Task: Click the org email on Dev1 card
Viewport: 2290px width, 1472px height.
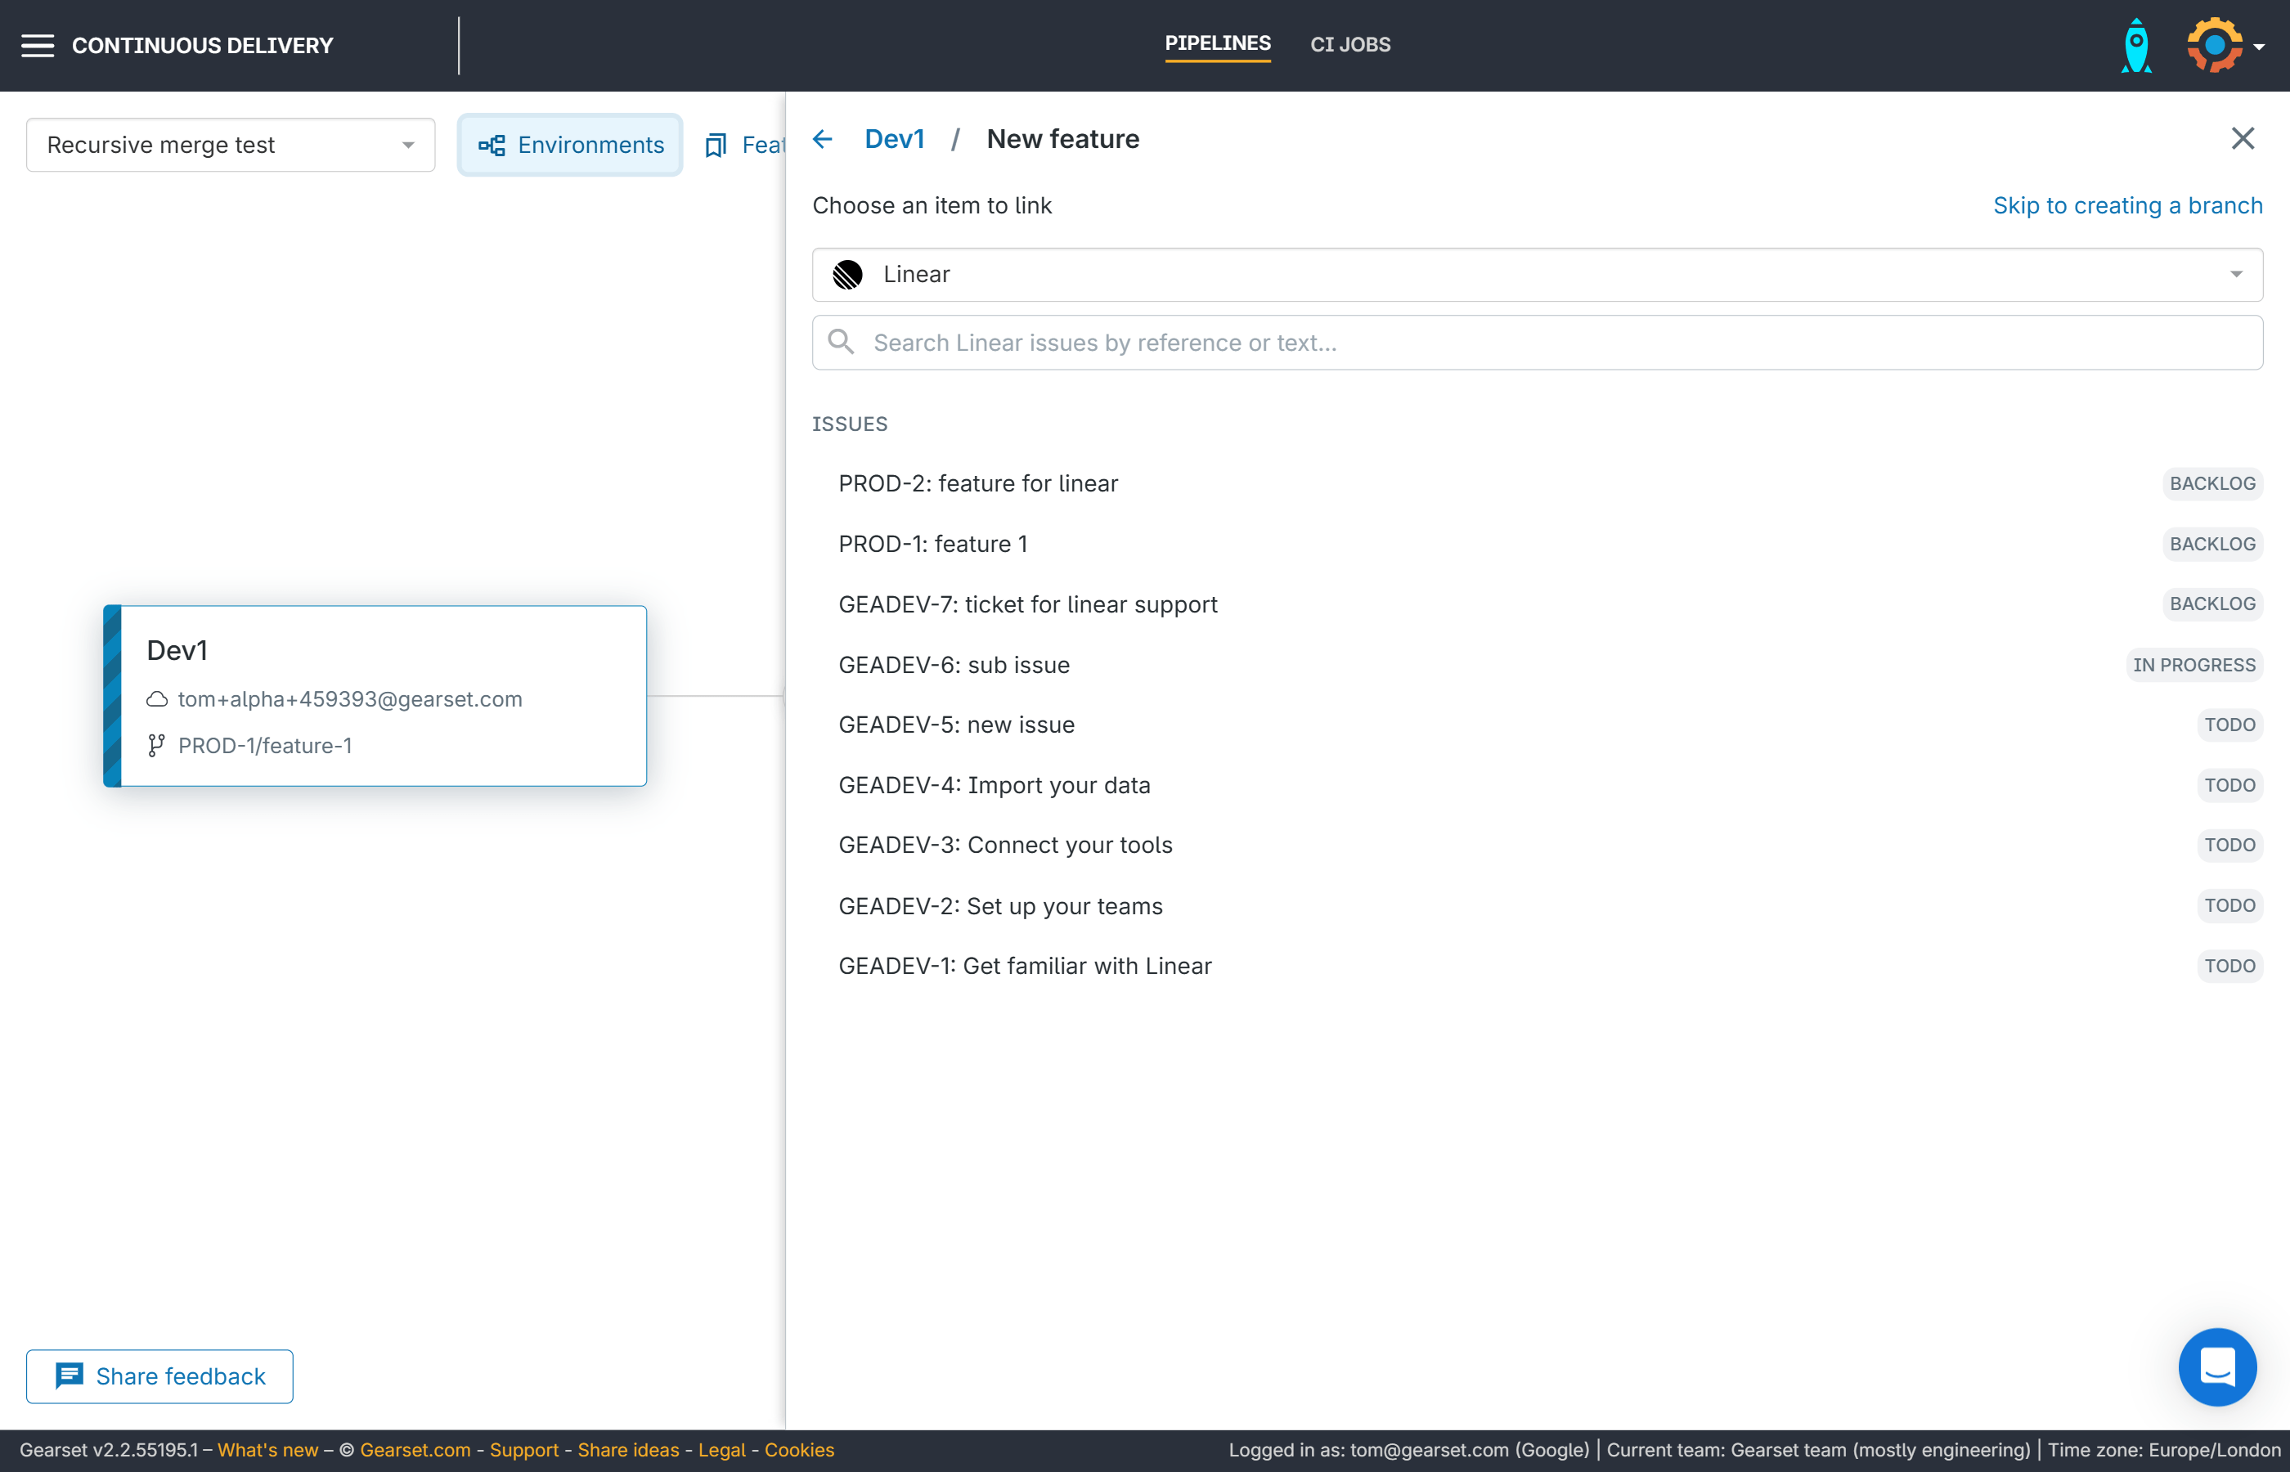Action: coord(350,698)
